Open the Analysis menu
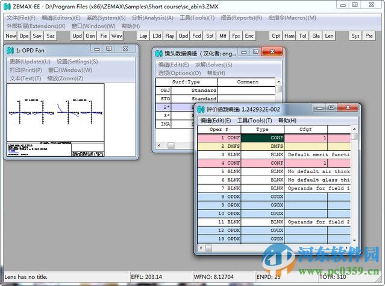Image resolution: width=385 pixels, height=286 pixels. (x=152, y=17)
